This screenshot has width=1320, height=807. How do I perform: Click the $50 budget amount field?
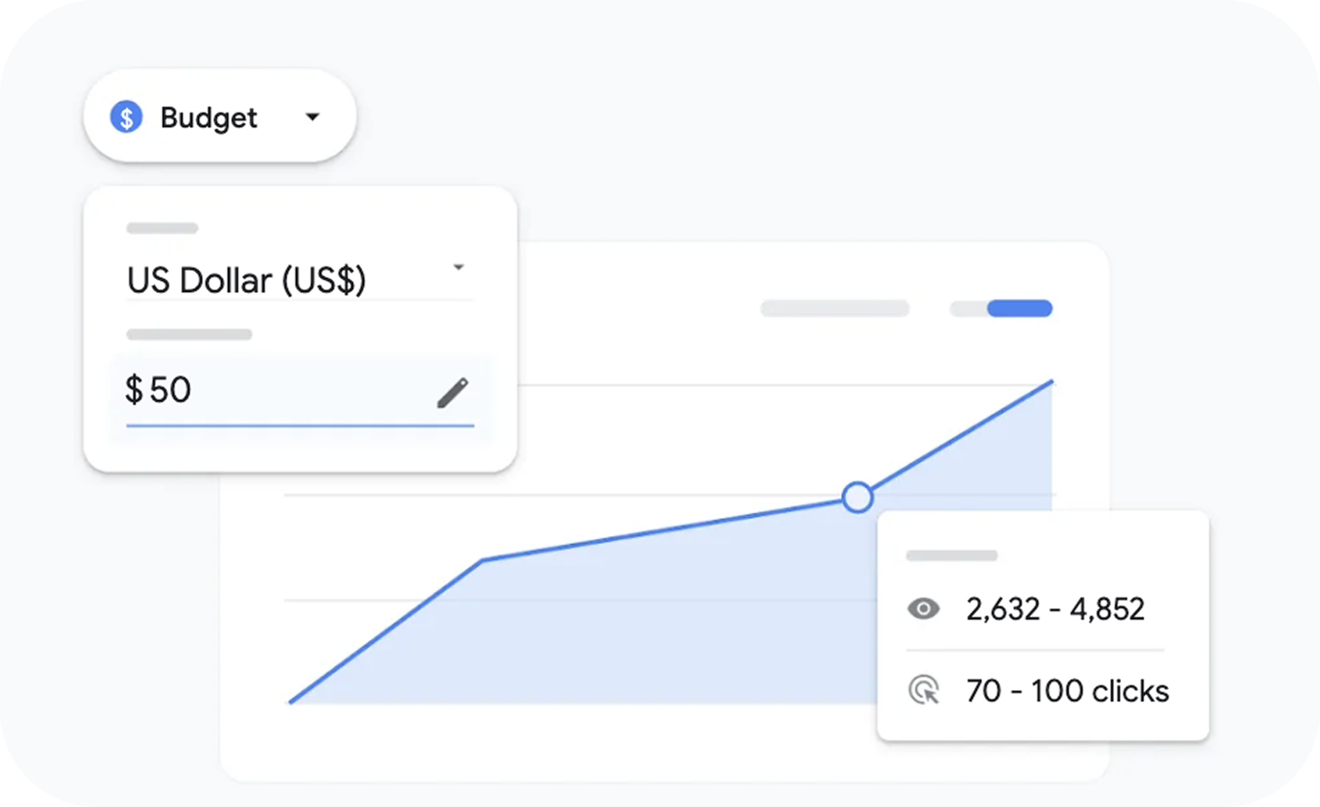[277, 390]
